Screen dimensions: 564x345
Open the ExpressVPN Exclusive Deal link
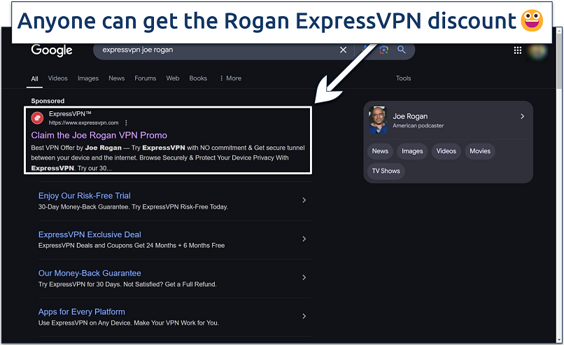coord(90,234)
